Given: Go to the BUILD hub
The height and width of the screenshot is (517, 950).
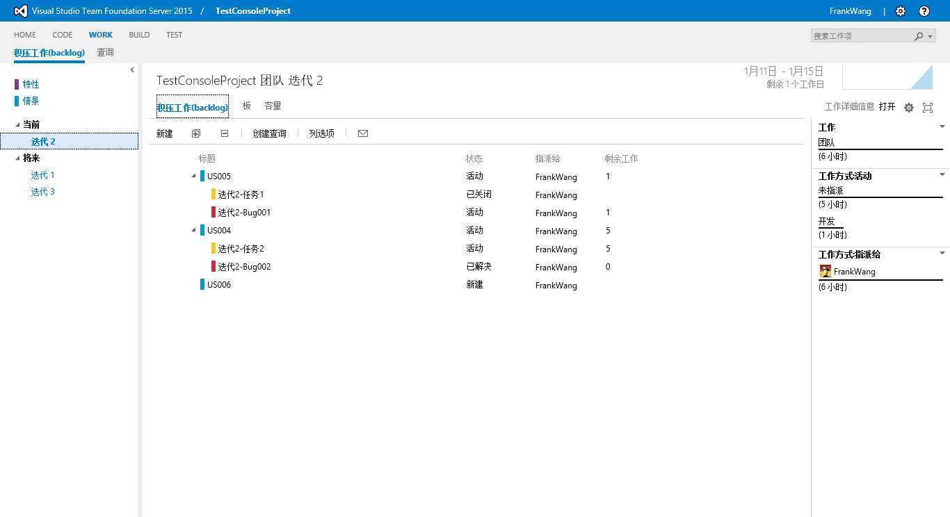Looking at the screenshot, I should (139, 35).
